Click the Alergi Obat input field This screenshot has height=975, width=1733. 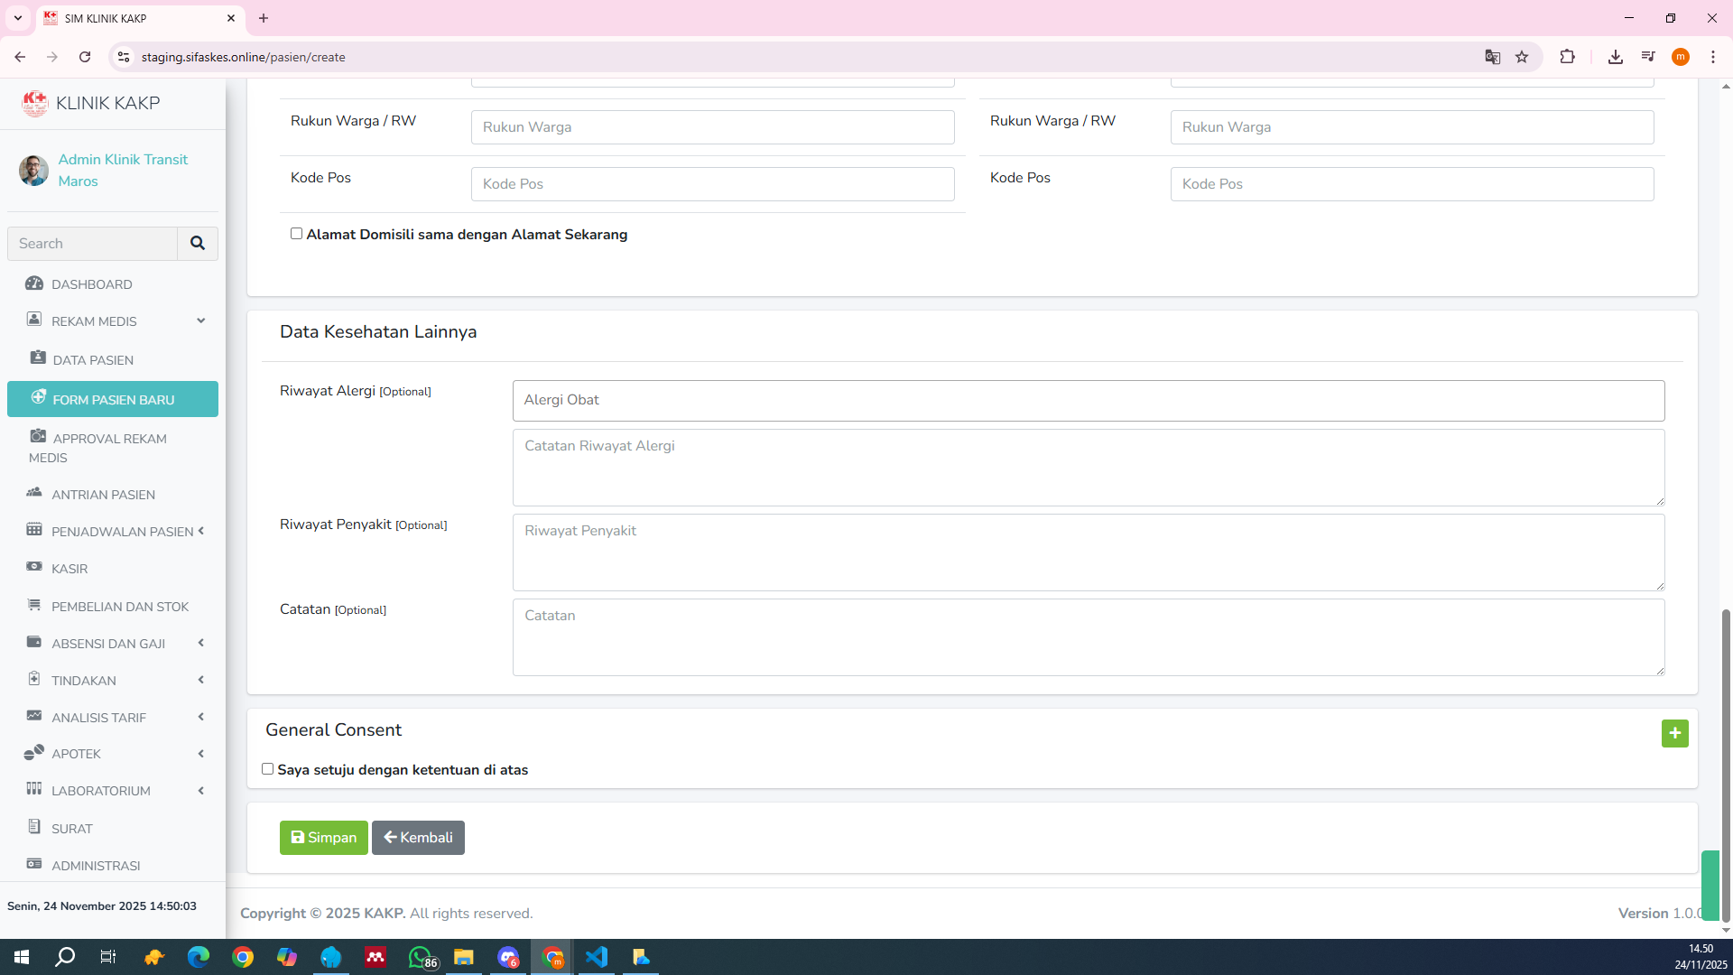(x=1088, y=400)
